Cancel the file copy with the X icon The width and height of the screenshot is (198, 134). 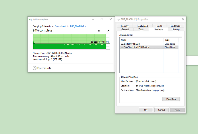tap(108, 31)
